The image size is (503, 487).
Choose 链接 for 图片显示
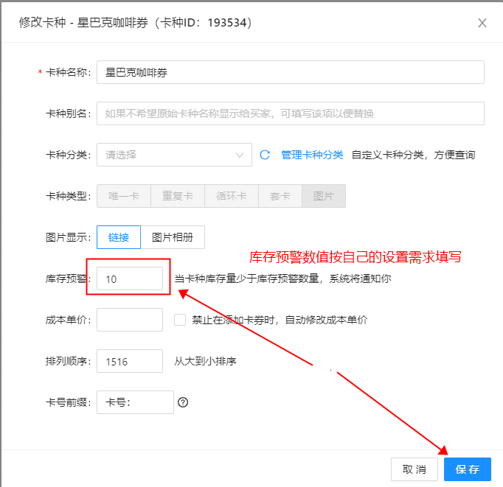tap(119, 237)
